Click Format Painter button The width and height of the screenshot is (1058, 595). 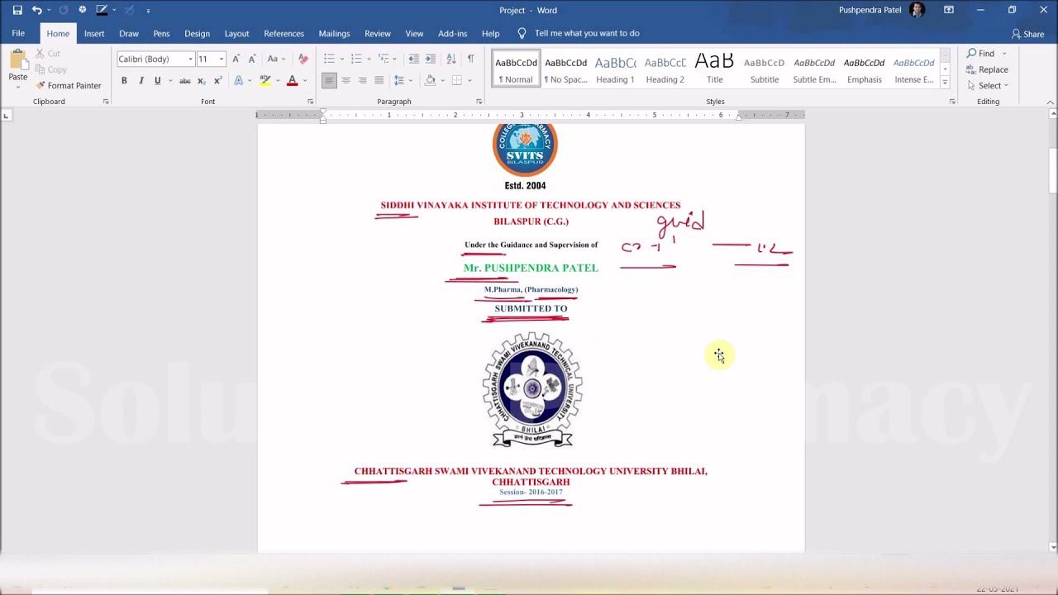(x=68, y=85)
